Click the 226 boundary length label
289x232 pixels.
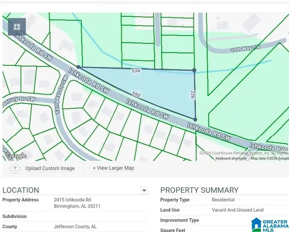pyautogui.click(x=192, y=95)
